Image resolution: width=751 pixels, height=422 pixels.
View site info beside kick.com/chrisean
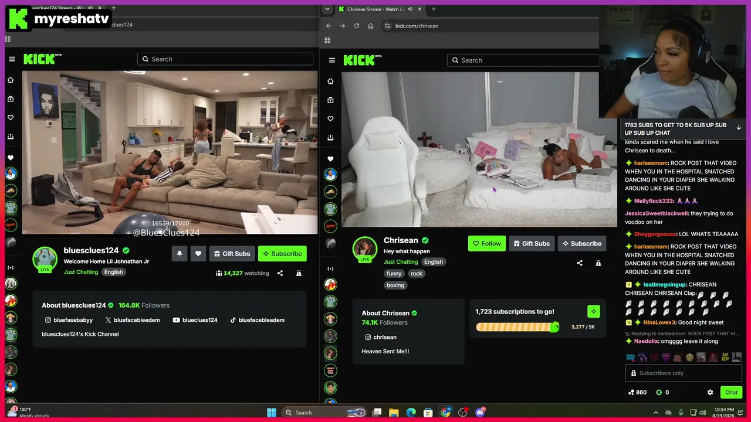(x=387, y=26)
